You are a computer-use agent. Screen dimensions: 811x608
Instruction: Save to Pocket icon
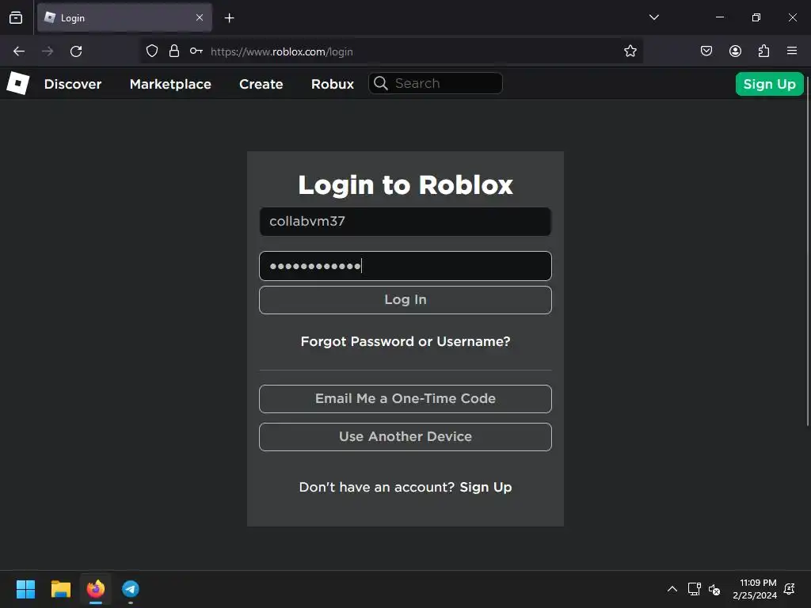[x=706, y=51]
